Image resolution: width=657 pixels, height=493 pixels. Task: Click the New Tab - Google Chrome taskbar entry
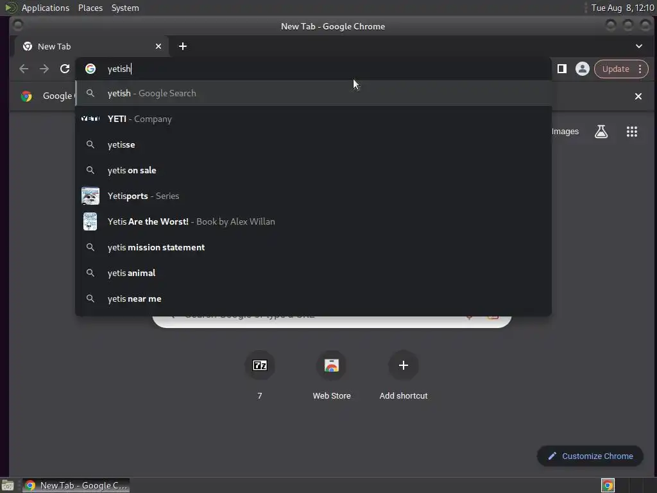pos(76,485)
